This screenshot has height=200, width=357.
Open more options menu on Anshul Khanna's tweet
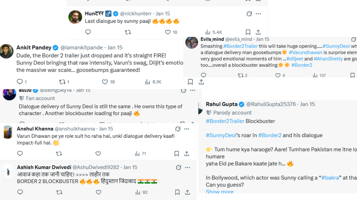coord(187,129)
